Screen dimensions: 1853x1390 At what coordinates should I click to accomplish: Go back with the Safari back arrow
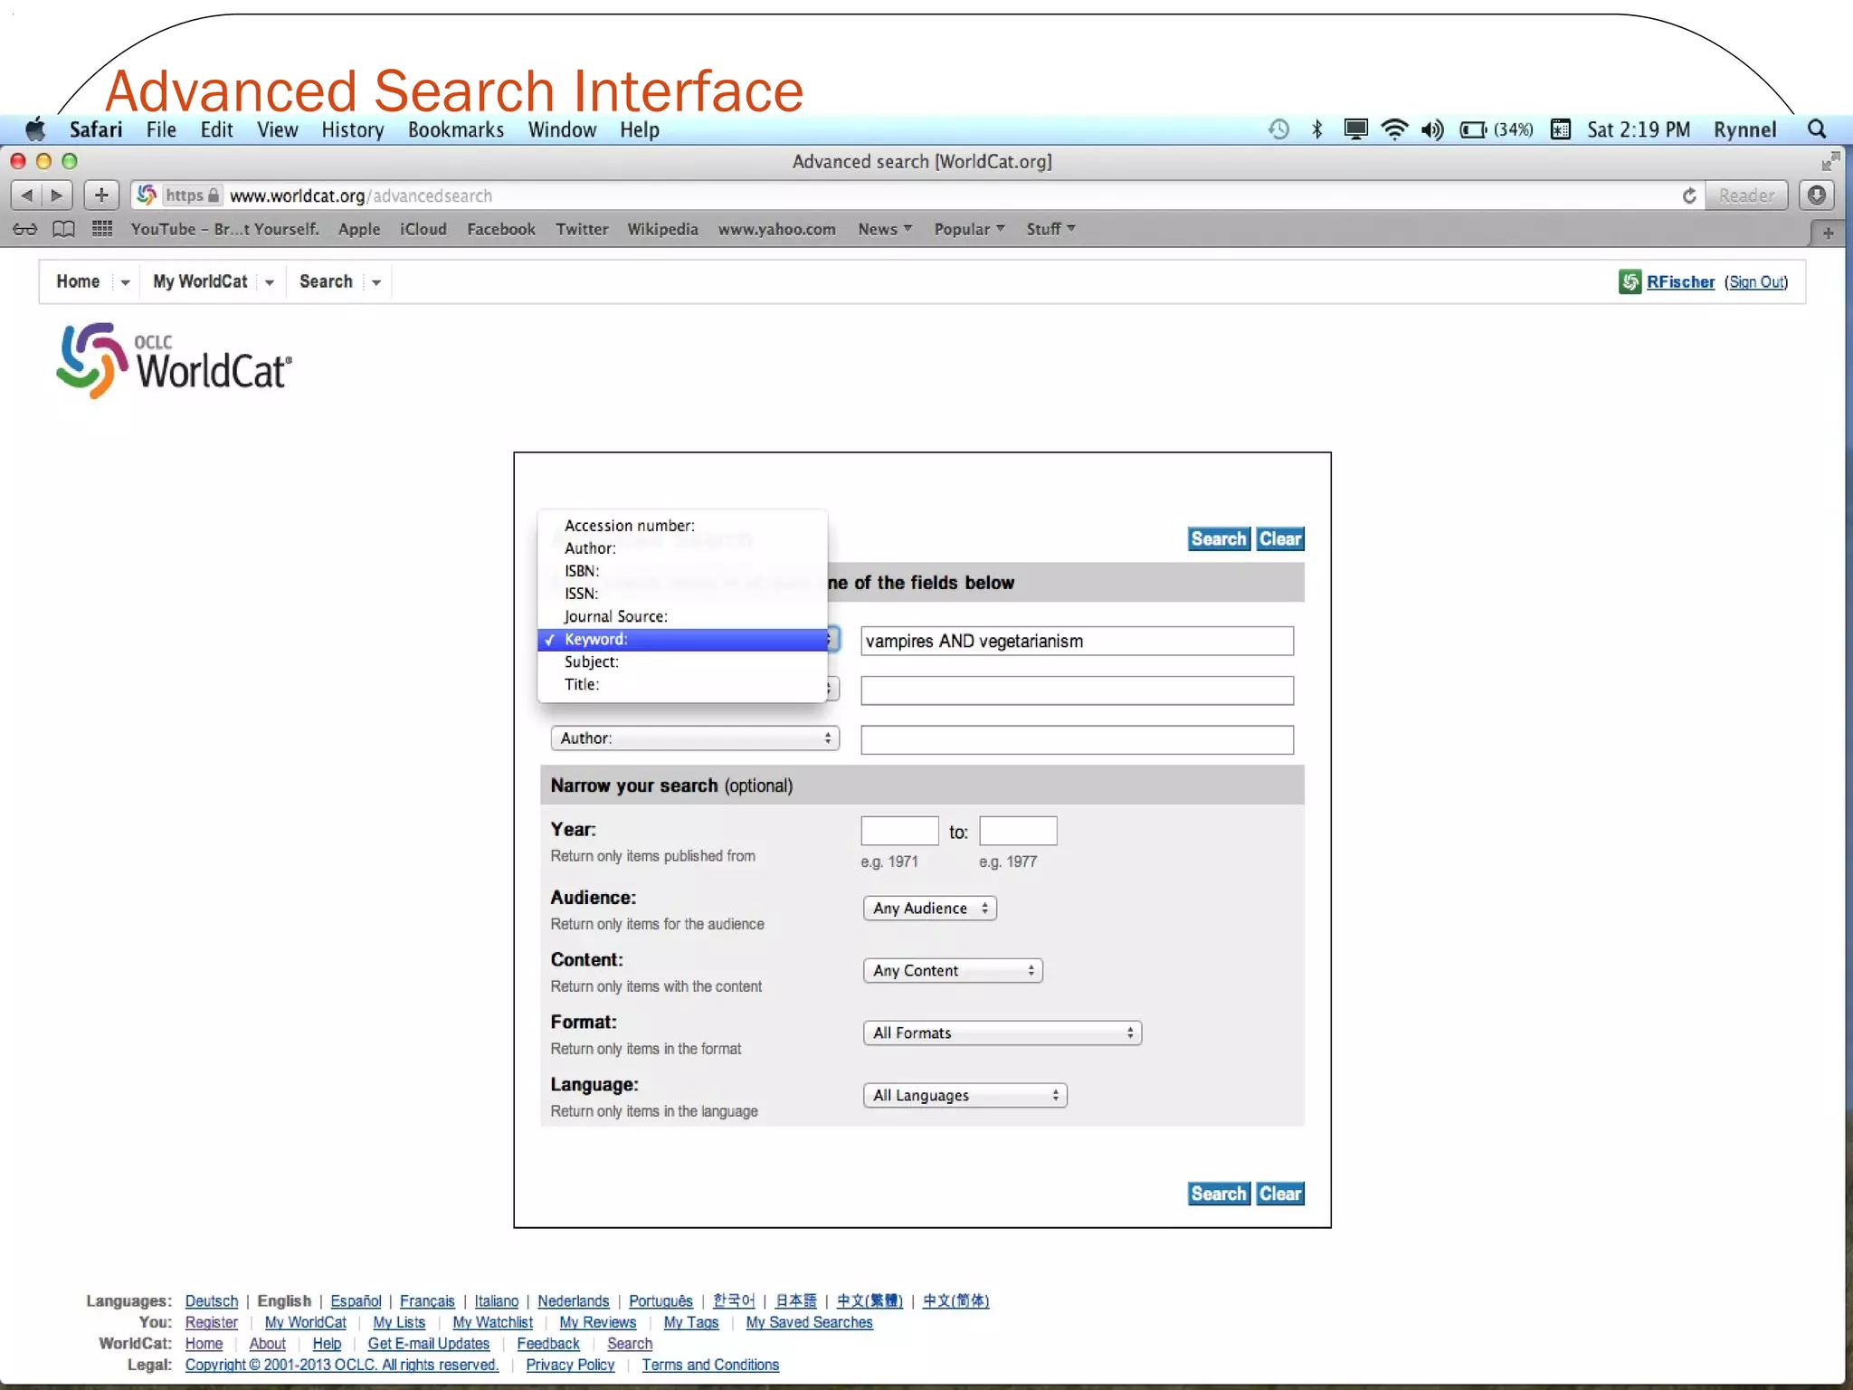[26, 195]
